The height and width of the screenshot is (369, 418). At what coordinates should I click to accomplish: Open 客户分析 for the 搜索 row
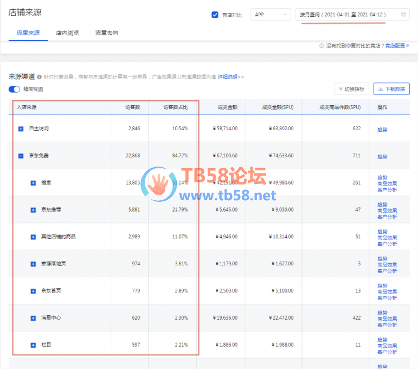[387, 190]
